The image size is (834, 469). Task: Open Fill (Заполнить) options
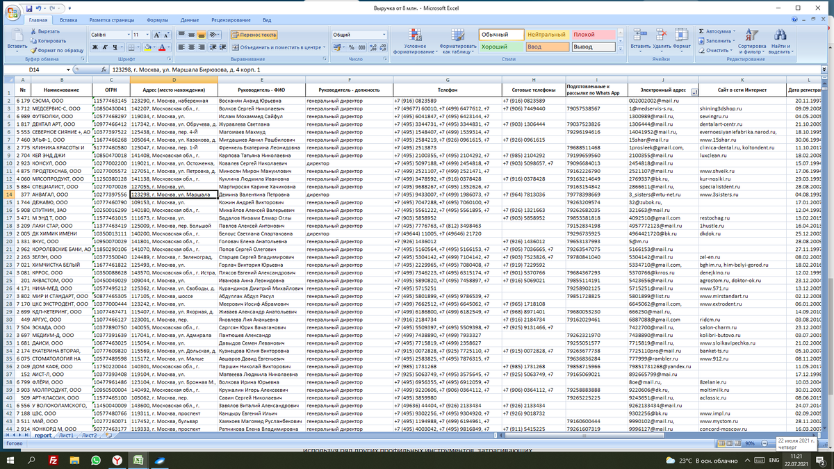tap(716, 40)
